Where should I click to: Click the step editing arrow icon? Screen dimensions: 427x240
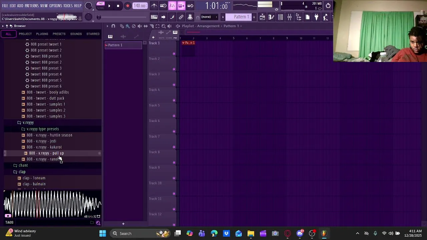[163, 17]
